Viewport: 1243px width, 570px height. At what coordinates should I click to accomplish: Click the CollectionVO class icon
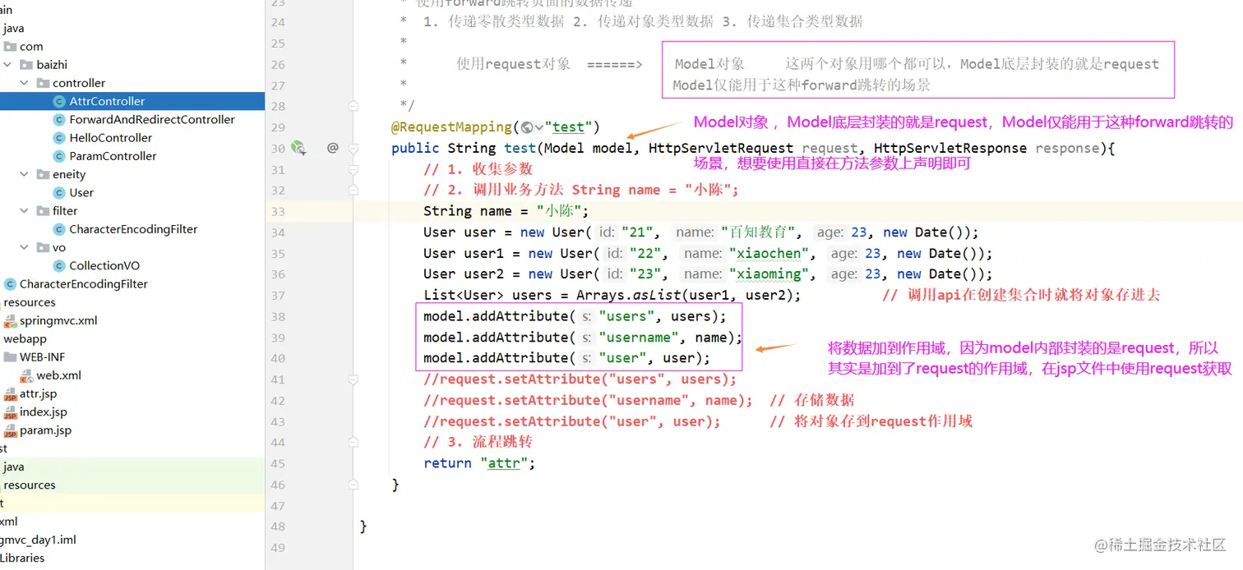(59, 265)
